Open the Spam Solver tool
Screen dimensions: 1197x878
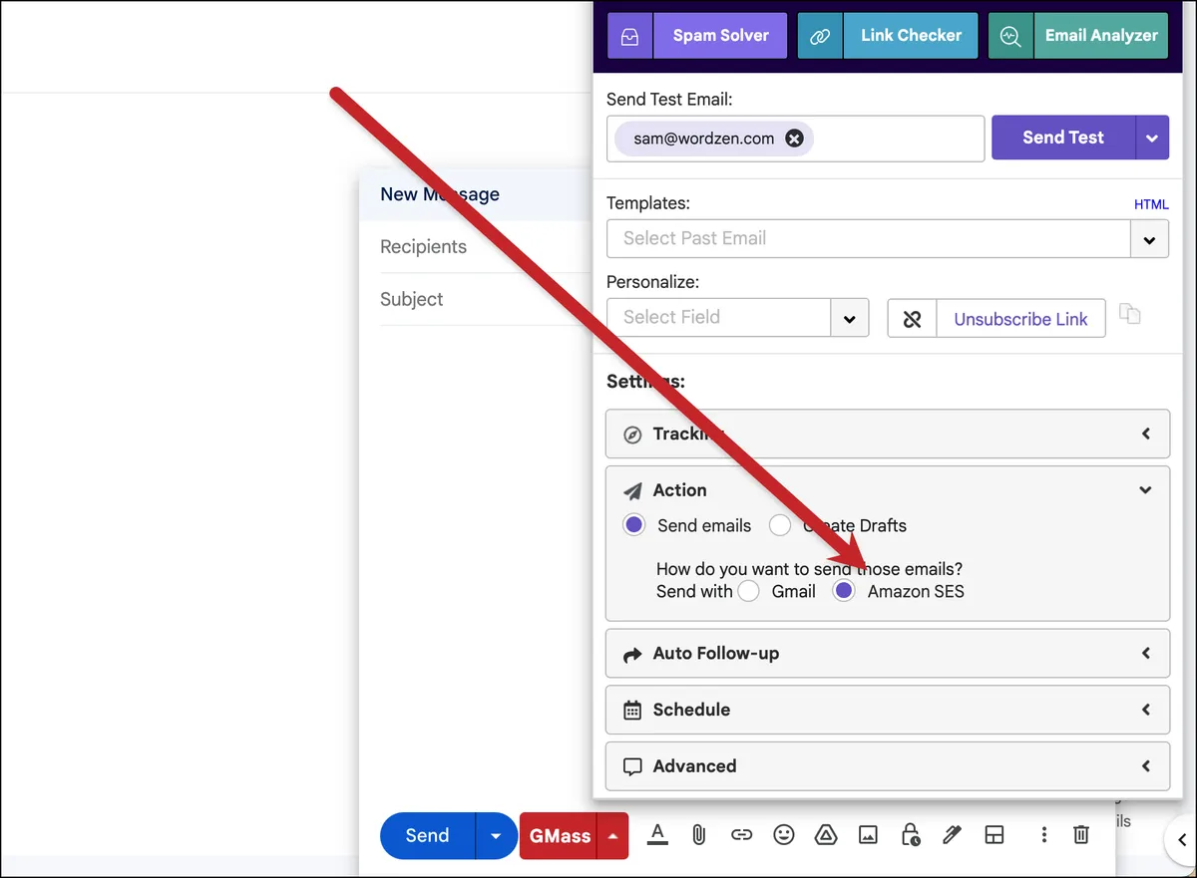(720, 35)
